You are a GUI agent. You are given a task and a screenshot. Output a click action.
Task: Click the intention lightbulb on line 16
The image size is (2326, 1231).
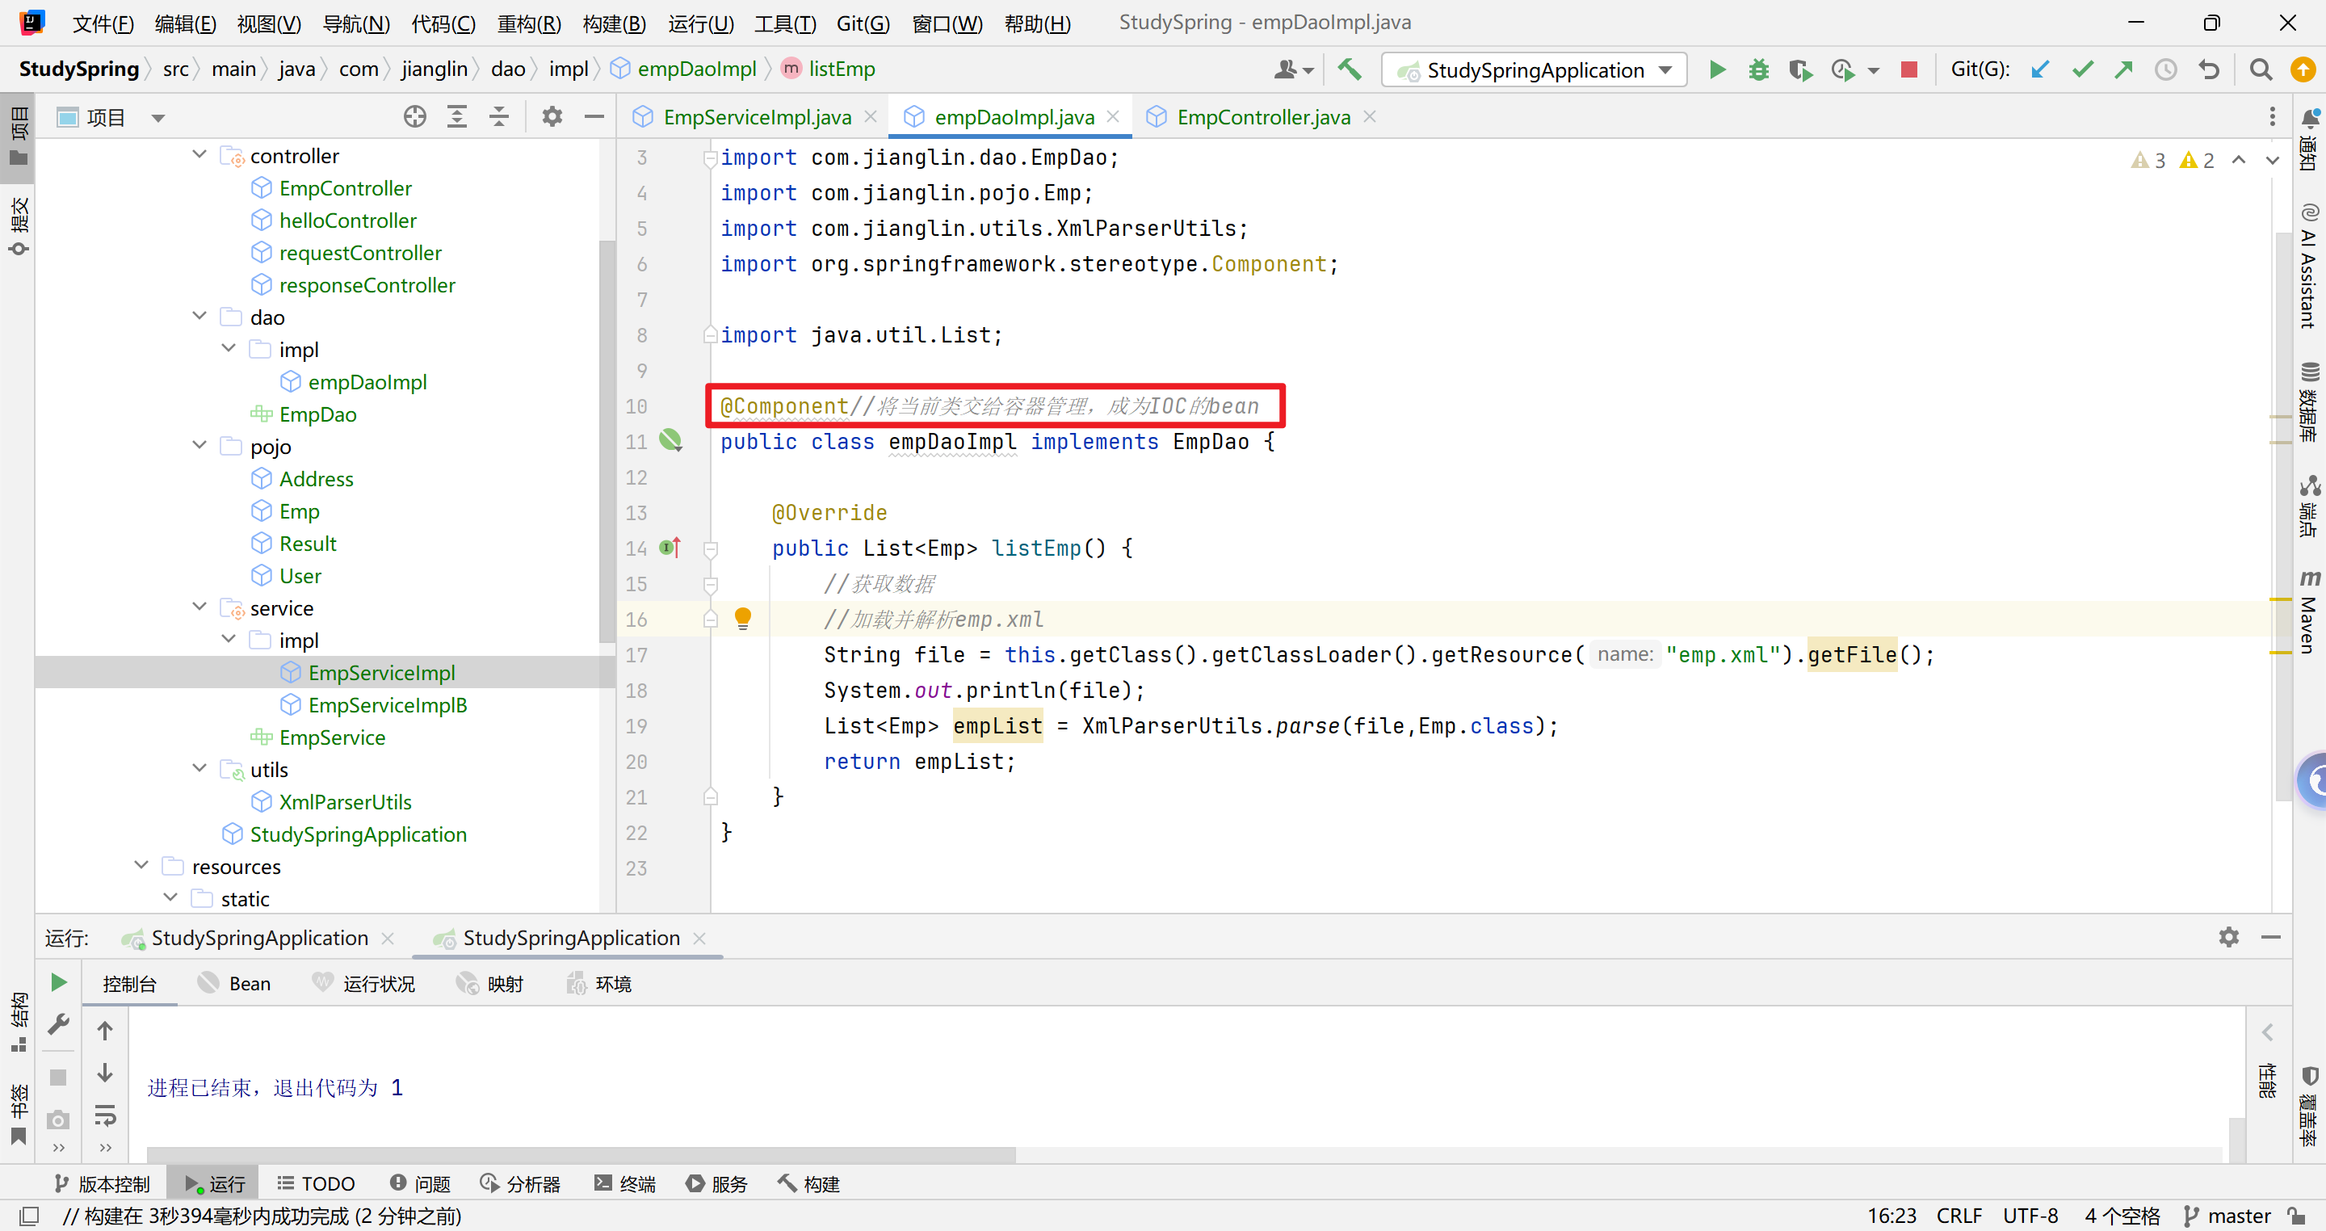point(742,619)
